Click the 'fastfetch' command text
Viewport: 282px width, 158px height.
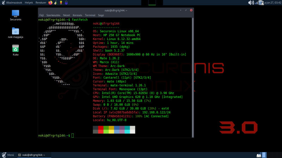(80, 20)
